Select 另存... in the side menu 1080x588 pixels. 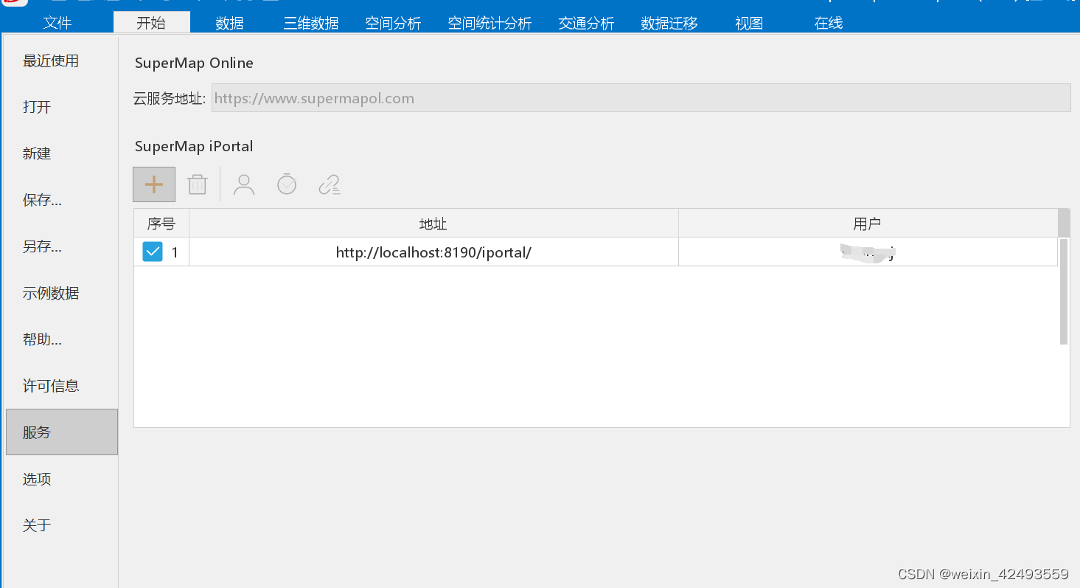62,247
